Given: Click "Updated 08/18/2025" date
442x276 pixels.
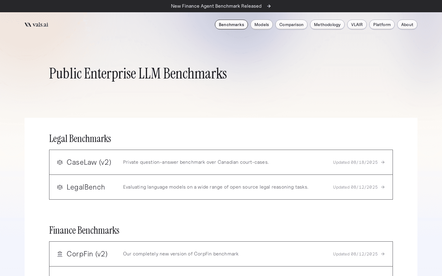Looking at the screenshot, I should pos(355,162).
